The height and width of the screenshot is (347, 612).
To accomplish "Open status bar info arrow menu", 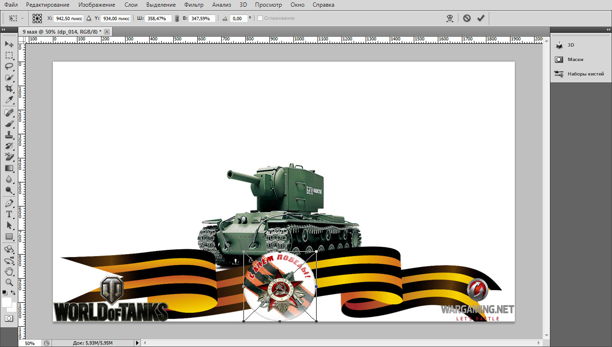I will (138, 343).
